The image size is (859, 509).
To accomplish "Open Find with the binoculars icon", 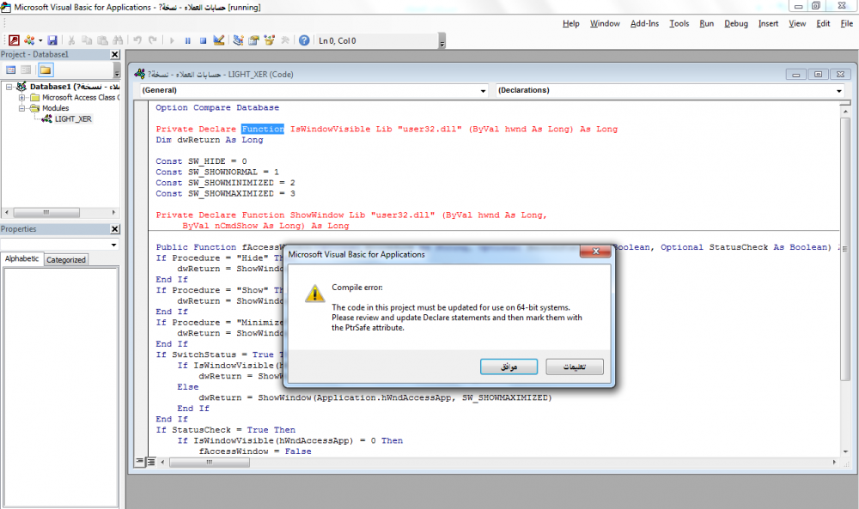I will [x=118, y=40].
